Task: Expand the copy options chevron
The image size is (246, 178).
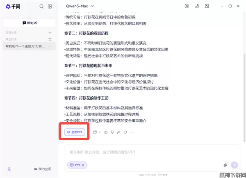Action: (100, 132)
